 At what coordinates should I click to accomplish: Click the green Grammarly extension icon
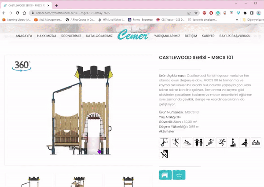pos(218,13)
